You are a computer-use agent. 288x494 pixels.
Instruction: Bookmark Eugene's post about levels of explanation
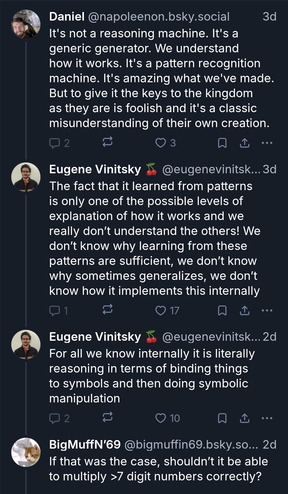222,311
